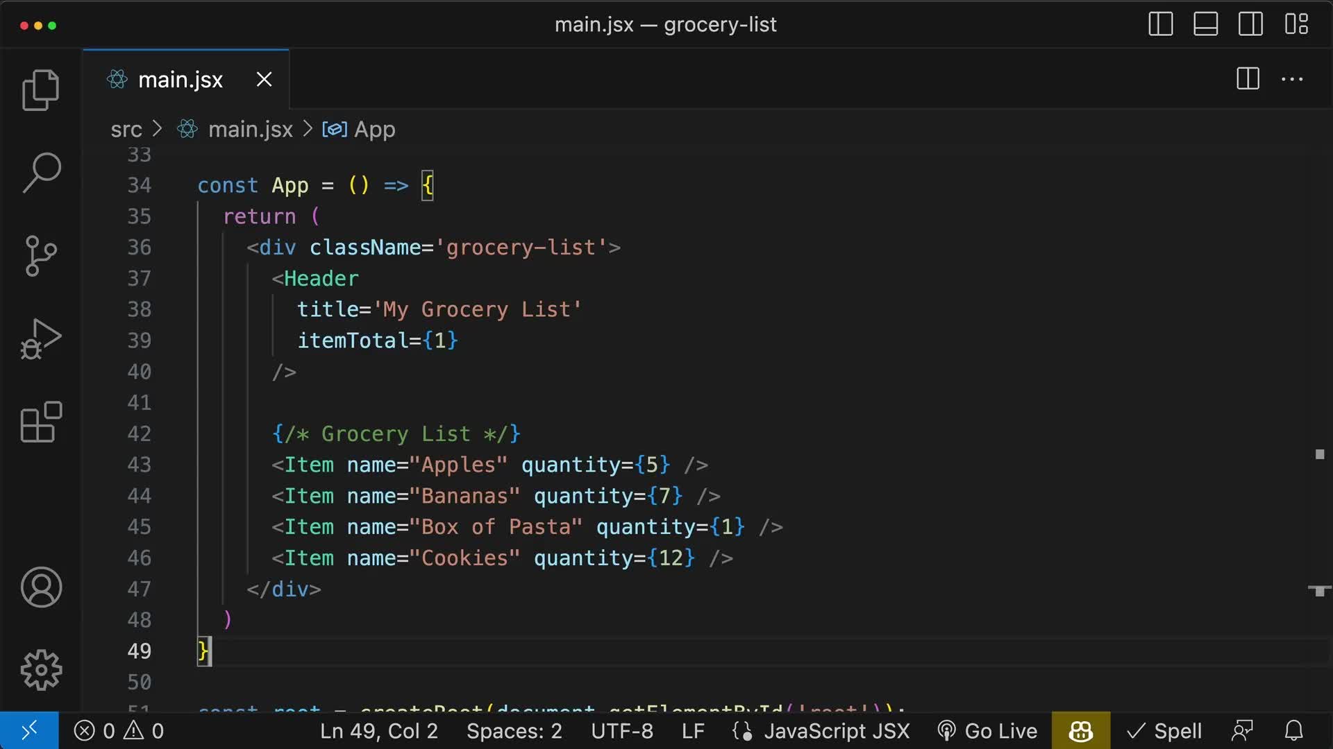Toggle the secondary side bar
This screenshot has width=1333, height=749.
tap(1250, 24)
